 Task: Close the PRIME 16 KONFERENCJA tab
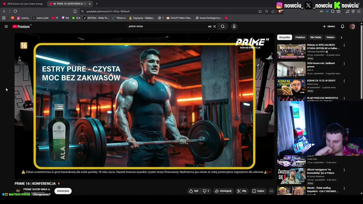pyautogui.click(x=90, y=4)
